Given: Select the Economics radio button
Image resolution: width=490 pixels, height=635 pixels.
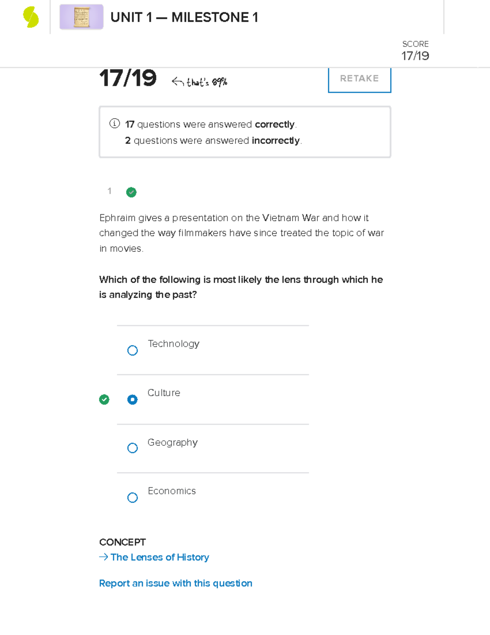Looking at the screenshot, I should [132, 498].
